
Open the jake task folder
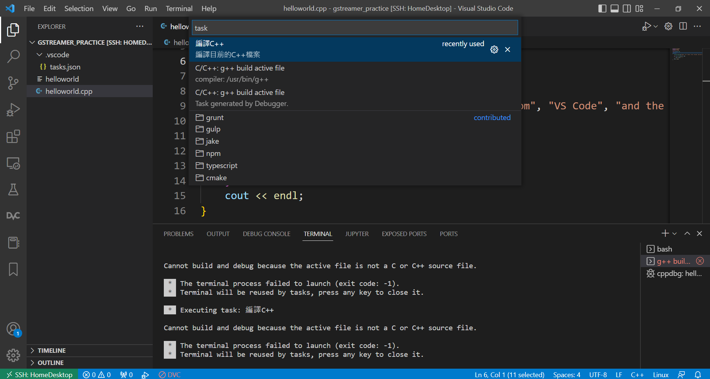[x=355, y=141]
